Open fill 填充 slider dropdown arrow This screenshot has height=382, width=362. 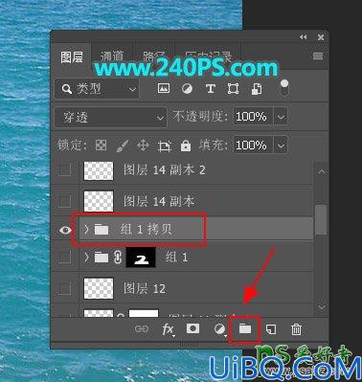point(281,146)
